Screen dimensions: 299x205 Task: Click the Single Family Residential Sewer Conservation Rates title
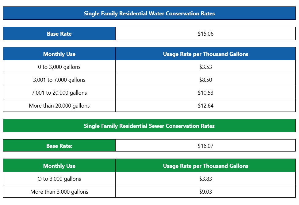pyautogui.click(x=149, y=126)
